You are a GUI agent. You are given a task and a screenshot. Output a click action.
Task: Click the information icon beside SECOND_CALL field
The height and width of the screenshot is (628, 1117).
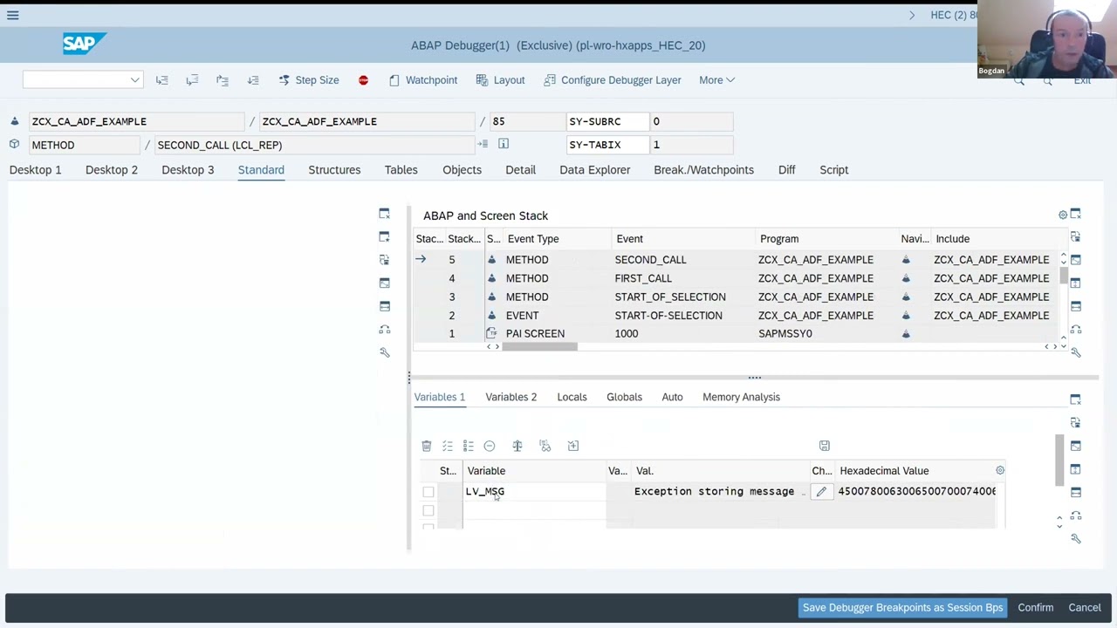pos(504,144)
